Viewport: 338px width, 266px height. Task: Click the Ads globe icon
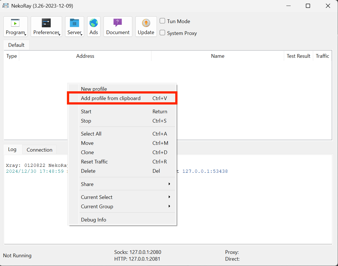pyautogui.click(x=94, y=23)
